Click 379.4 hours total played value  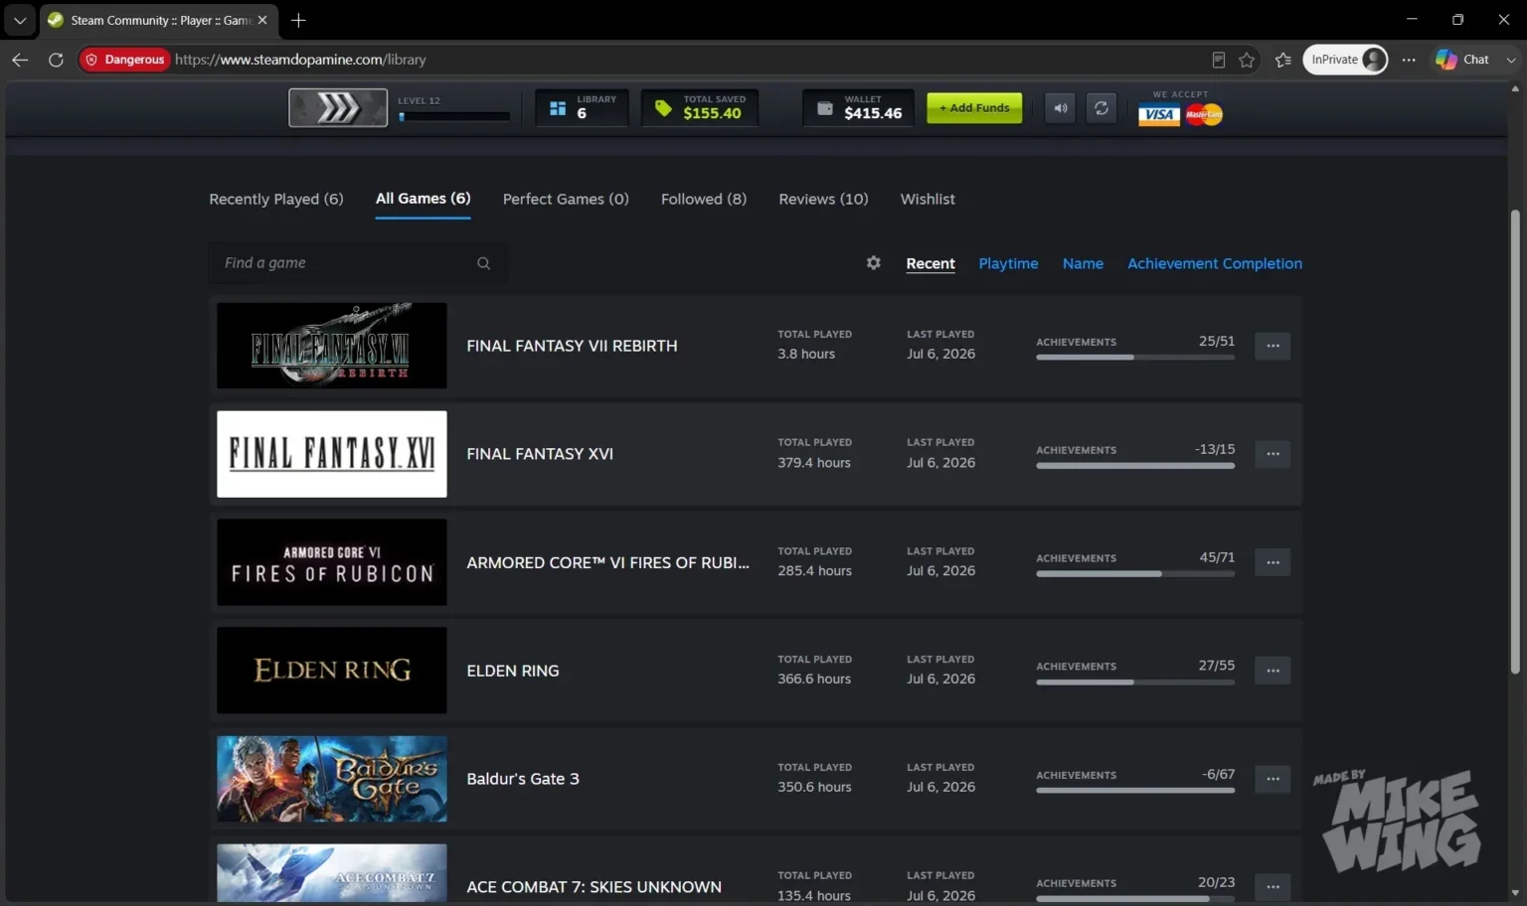pos(814,463)
